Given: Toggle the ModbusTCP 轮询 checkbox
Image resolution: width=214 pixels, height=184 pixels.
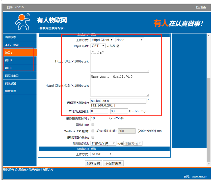Looking at the screenshot, I should coord(93,131).
